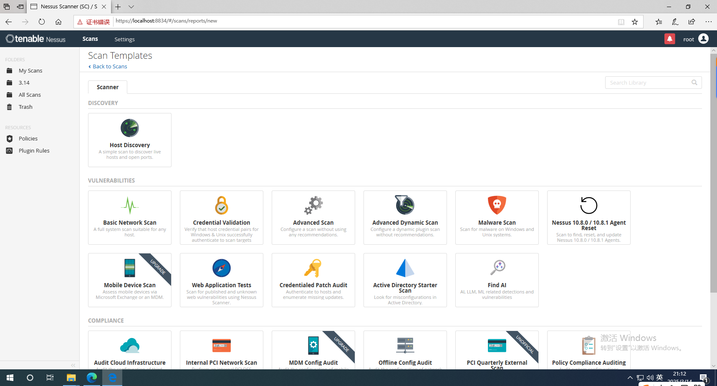Click the Basic Network Scan title
The height and width of the screenshot is (386, 717).
[130, 223]
